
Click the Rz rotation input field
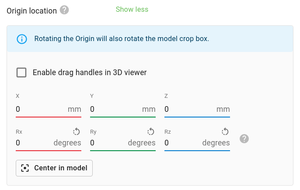[181, 143]
